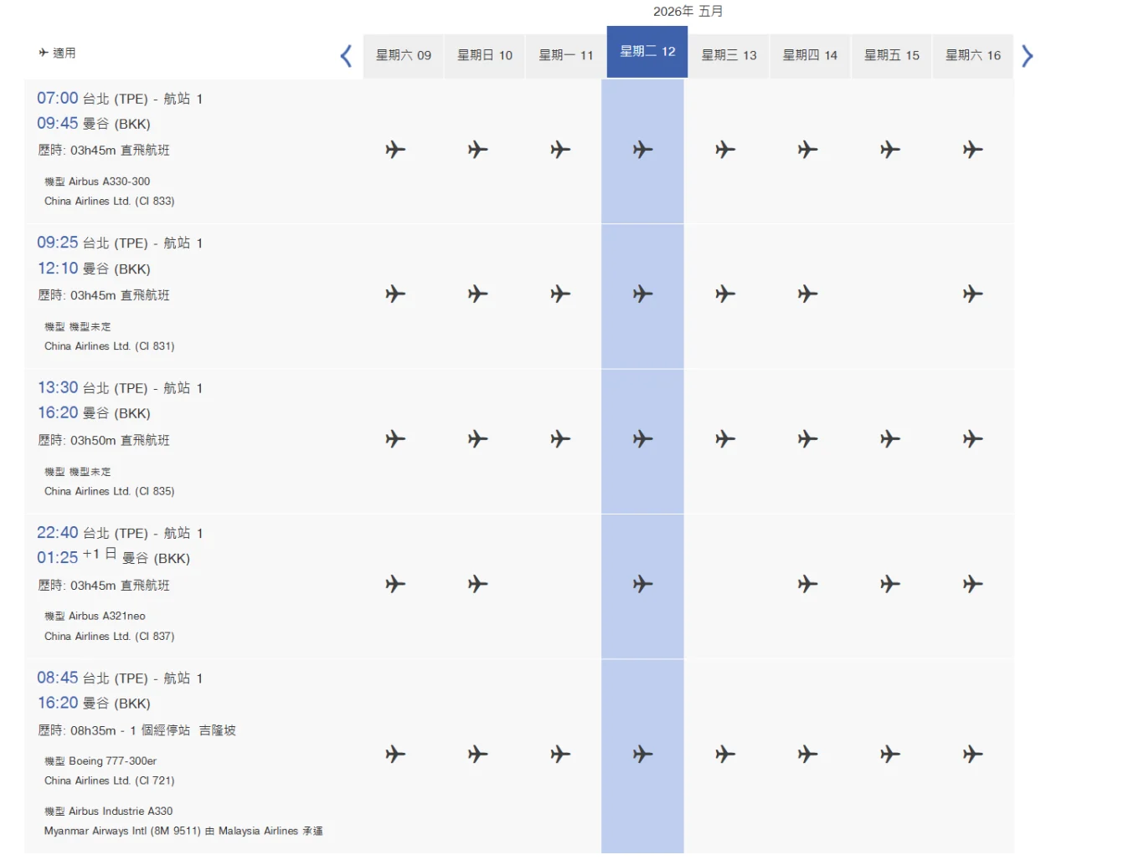Click CI 833 plane icon for Thursday 14
This screenshot has height=865, width=1144.
(x=807, y=150)
